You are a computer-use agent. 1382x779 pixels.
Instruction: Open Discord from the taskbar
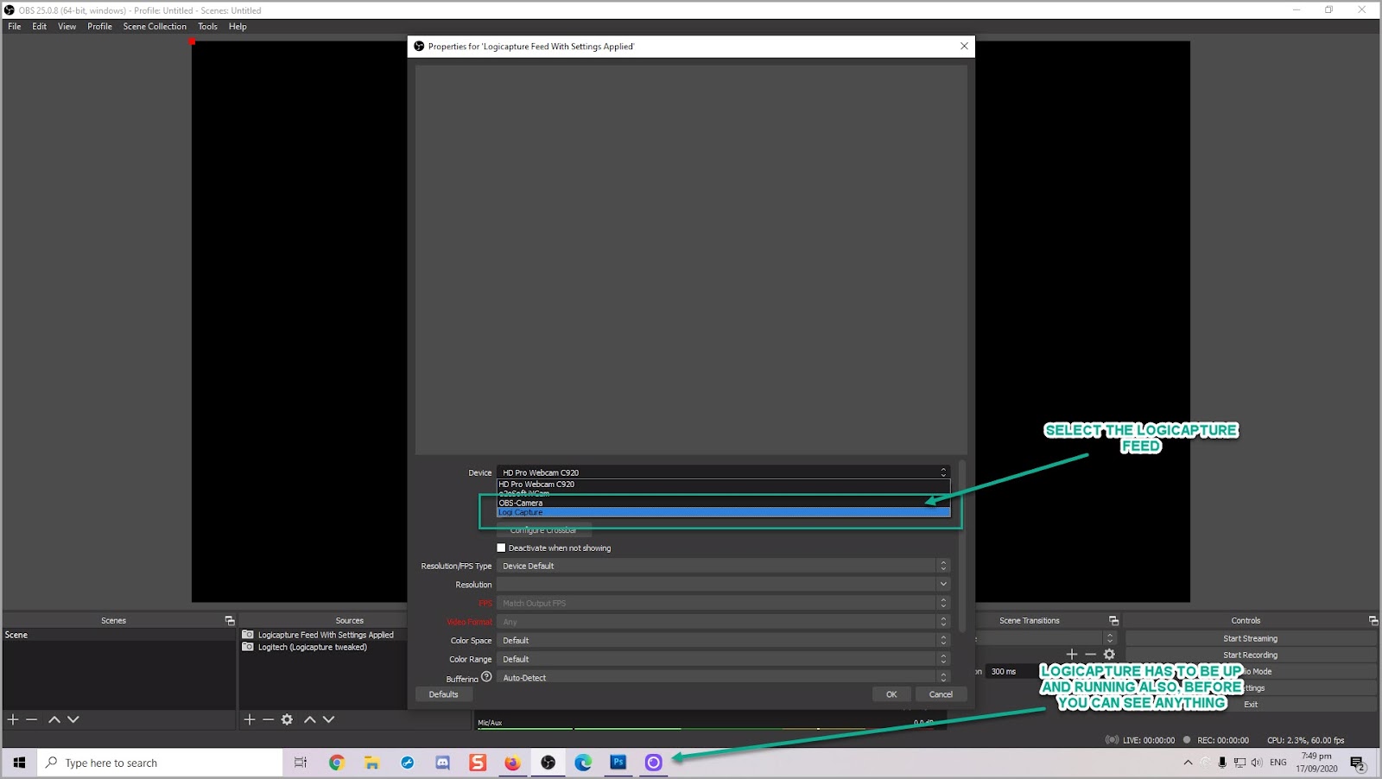coord(443,763)
